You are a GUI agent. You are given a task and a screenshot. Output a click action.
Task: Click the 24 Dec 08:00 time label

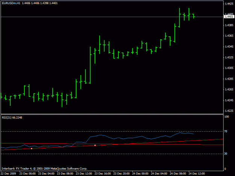178,174
